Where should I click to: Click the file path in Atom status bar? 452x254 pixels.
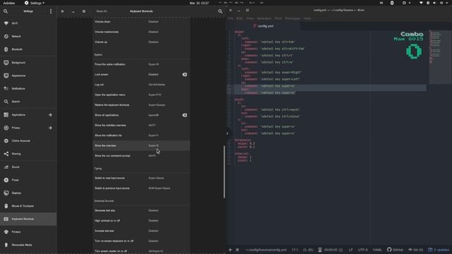coord(266,250)
